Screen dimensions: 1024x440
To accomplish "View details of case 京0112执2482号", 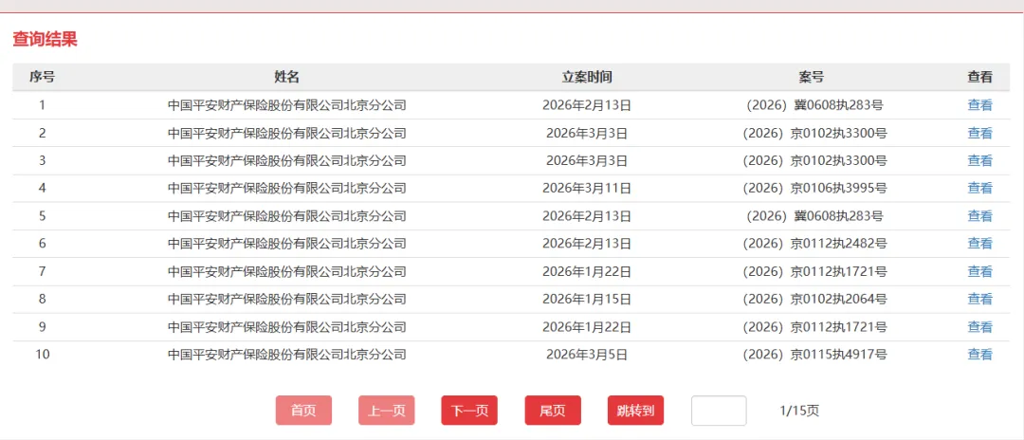I will pos(979,244).
